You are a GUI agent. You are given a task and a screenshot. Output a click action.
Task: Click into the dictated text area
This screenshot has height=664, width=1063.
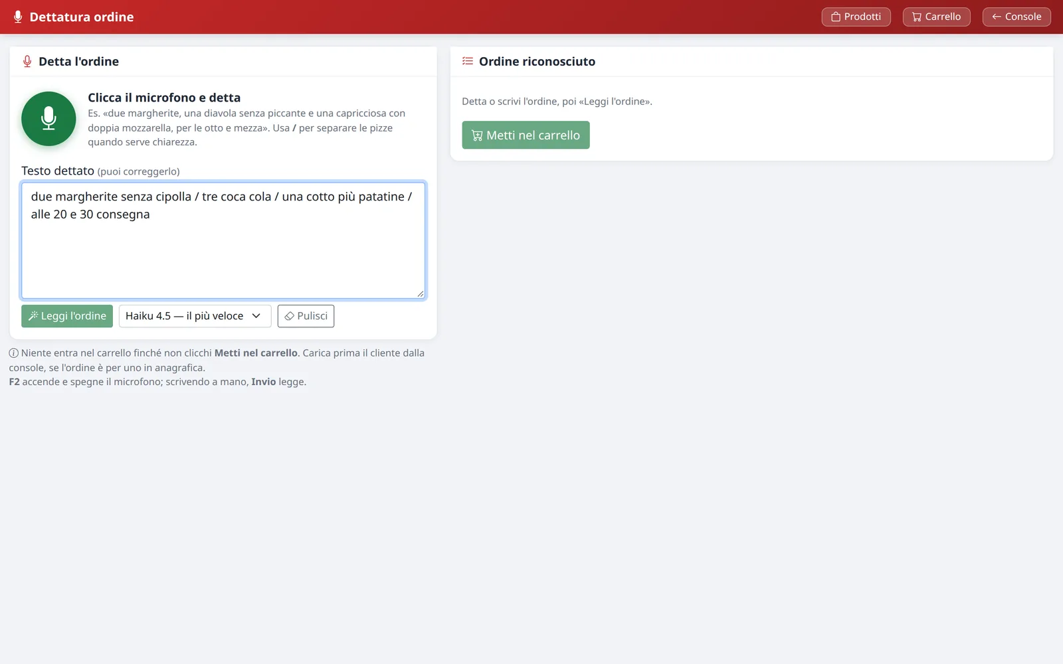pyautogui.click(x=223, y=240)
